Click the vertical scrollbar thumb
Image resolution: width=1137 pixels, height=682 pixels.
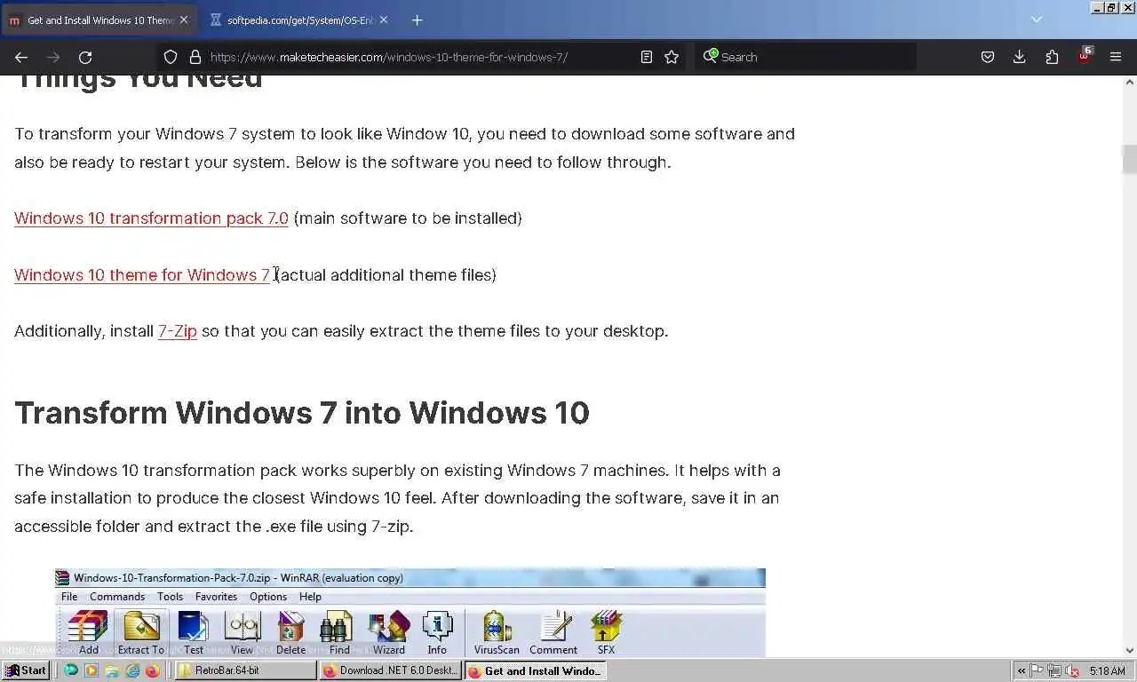click(1130, 160)
